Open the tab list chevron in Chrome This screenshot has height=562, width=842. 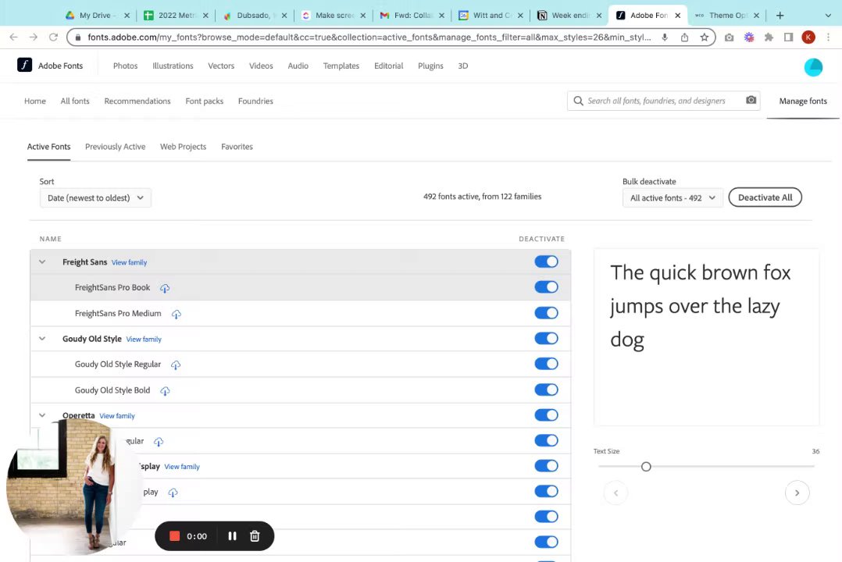click(x=827, y=15)
